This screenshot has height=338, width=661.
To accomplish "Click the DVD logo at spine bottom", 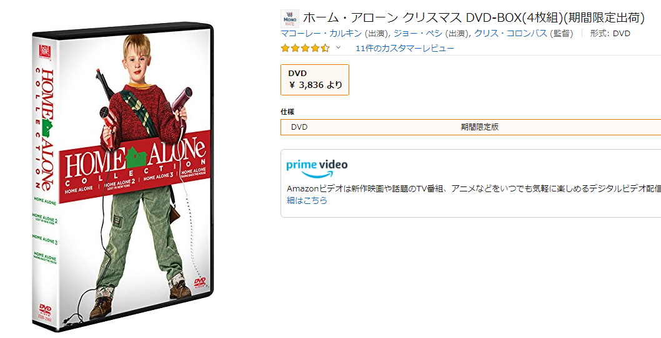I will (45, 310).
